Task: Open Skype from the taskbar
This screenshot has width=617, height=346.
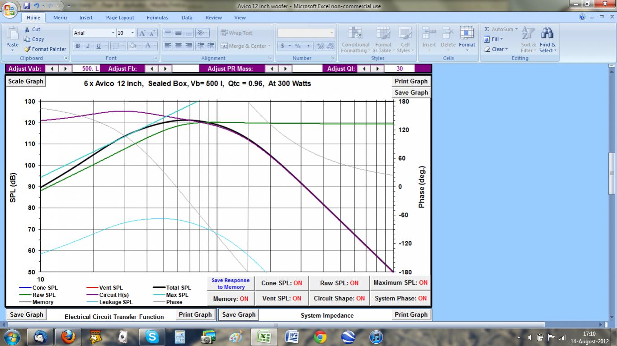Action: pos(152,337)
